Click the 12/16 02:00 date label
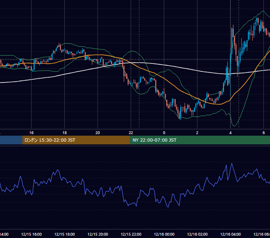The image size is (270, 238). click(x=197, y=234)
